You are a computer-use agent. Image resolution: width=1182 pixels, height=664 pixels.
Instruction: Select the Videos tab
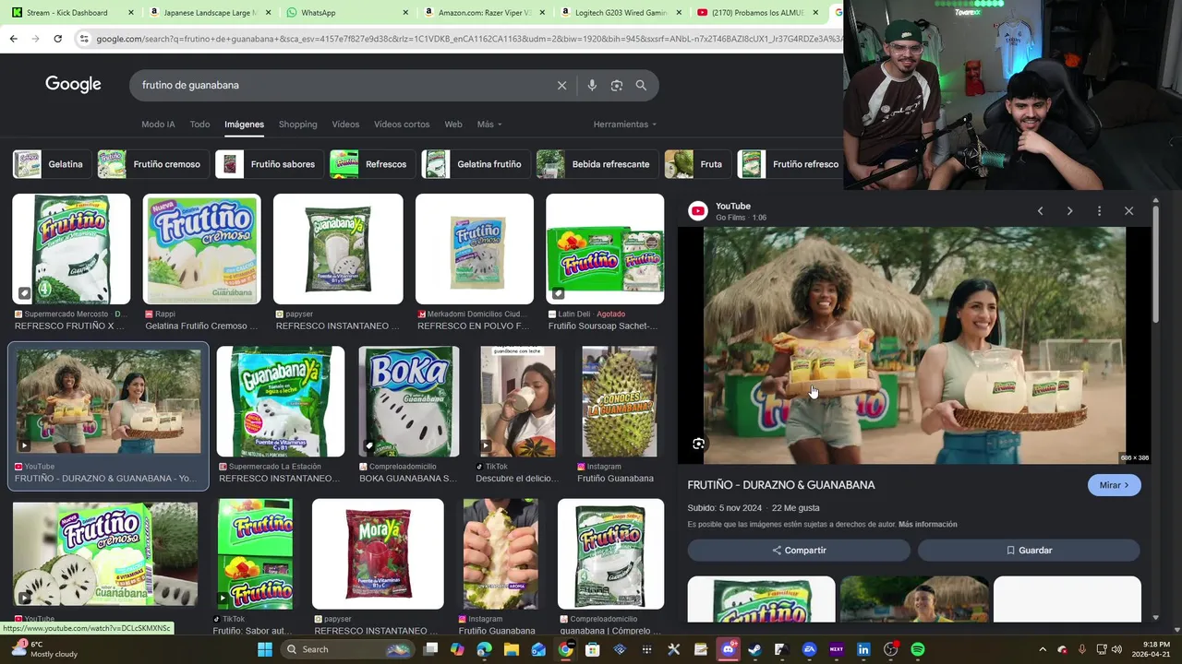tap(345, 125)
